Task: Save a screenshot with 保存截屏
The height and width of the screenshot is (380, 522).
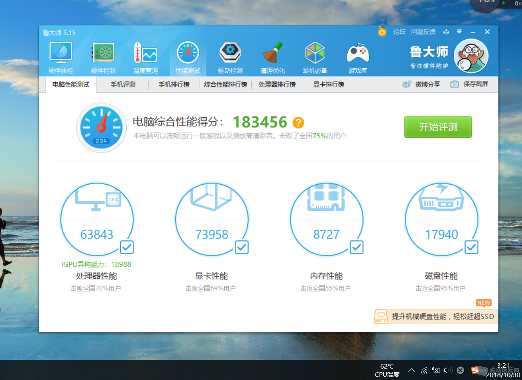Action: pyautogui.click(x=469, y=84)
